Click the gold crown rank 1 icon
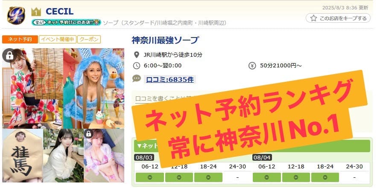This screenshot has height=188, width=383. point(36,12)
